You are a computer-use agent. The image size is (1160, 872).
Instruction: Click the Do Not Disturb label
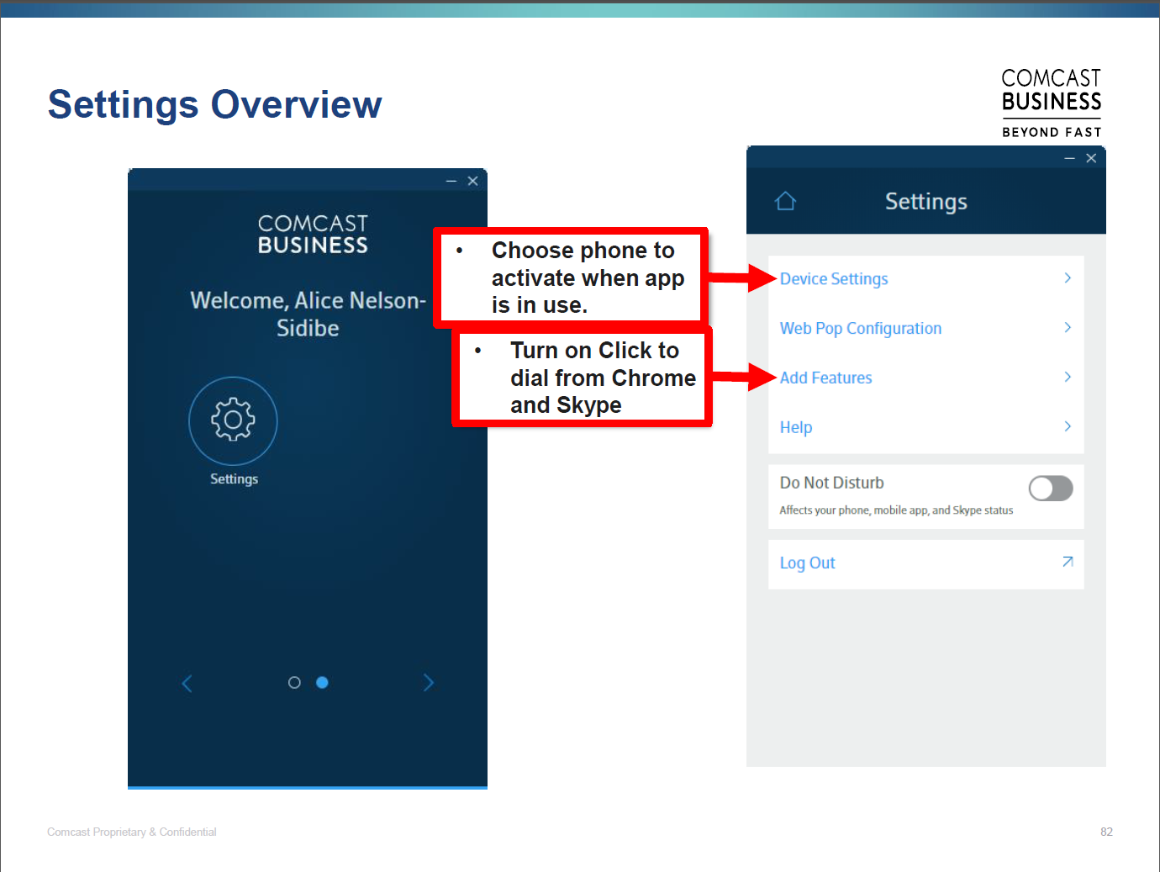(x=831, y=484)
